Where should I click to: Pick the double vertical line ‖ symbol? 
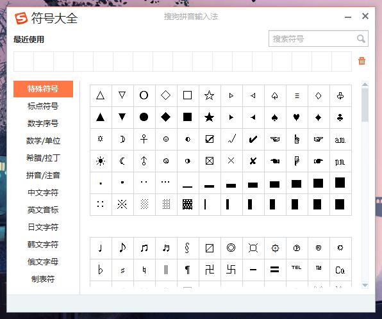tap(165, 270)
